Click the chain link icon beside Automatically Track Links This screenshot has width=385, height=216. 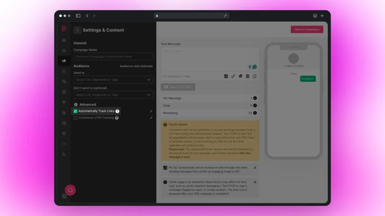(x=151, y=111)
